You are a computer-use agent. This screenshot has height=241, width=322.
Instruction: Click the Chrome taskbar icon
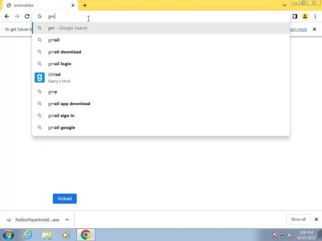coord(86,235)
